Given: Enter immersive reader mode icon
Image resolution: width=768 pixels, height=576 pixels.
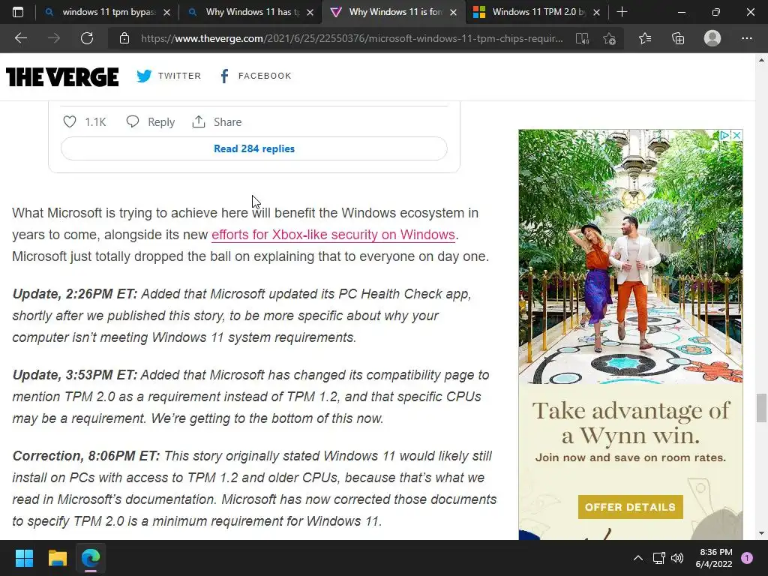Looking at the screenshot, I should pyautogui.click(x=582, y=38).
